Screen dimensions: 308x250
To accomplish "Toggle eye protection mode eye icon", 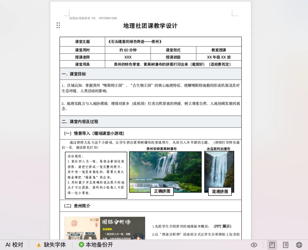I will [254, 245].
